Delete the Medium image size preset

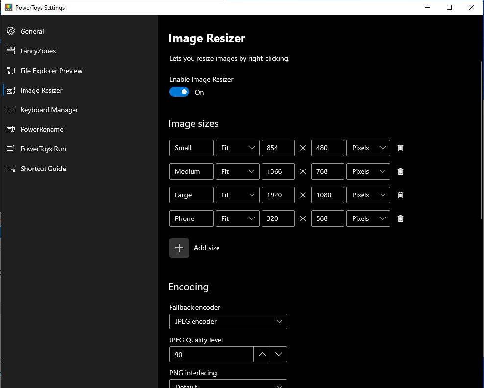(x=400, y=171)
